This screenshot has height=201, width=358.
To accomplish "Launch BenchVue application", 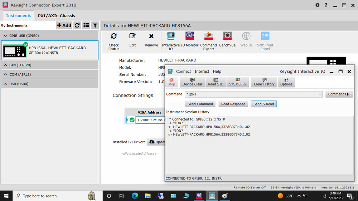I will (x=227, y=36).
